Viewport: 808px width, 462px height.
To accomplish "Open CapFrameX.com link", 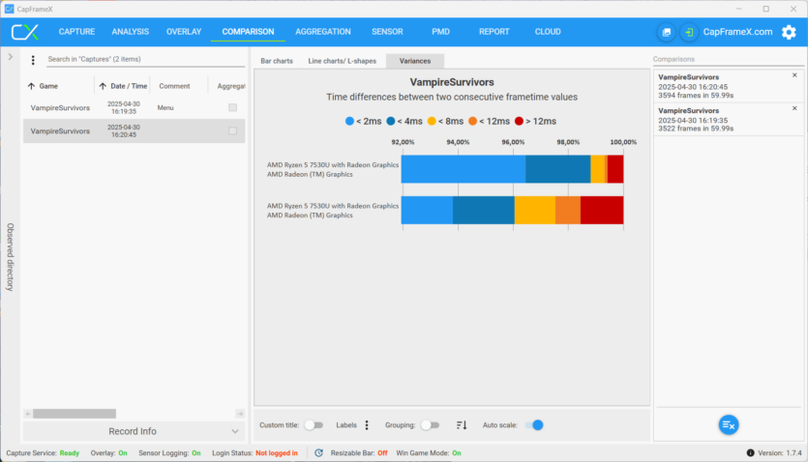I will tap(738, 32).
